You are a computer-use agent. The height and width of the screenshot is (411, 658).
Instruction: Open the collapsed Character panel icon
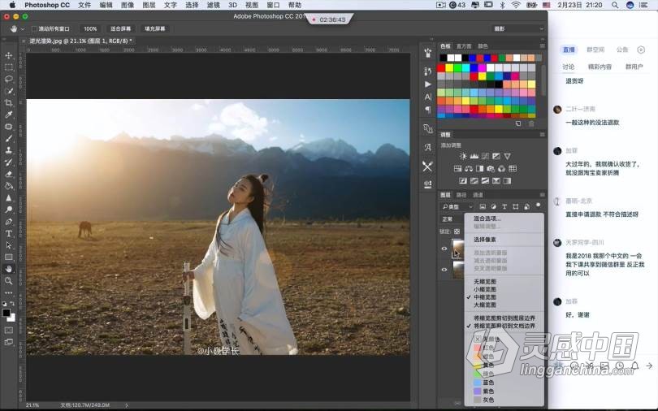pos(427,97)
